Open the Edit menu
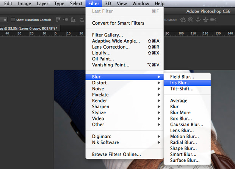 pos(8,3)
